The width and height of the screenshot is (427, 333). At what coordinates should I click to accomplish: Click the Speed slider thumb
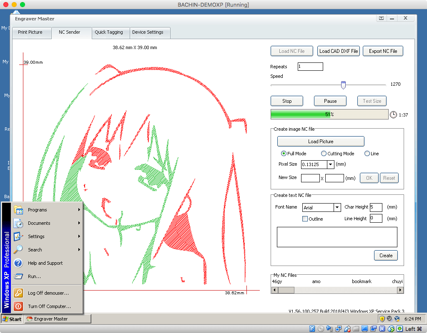pos(344,85)
